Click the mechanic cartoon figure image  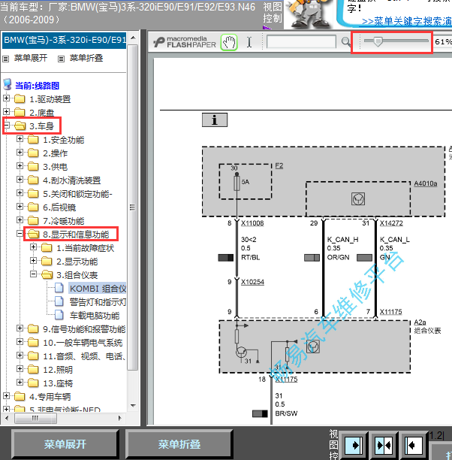[x=309, y=14]
